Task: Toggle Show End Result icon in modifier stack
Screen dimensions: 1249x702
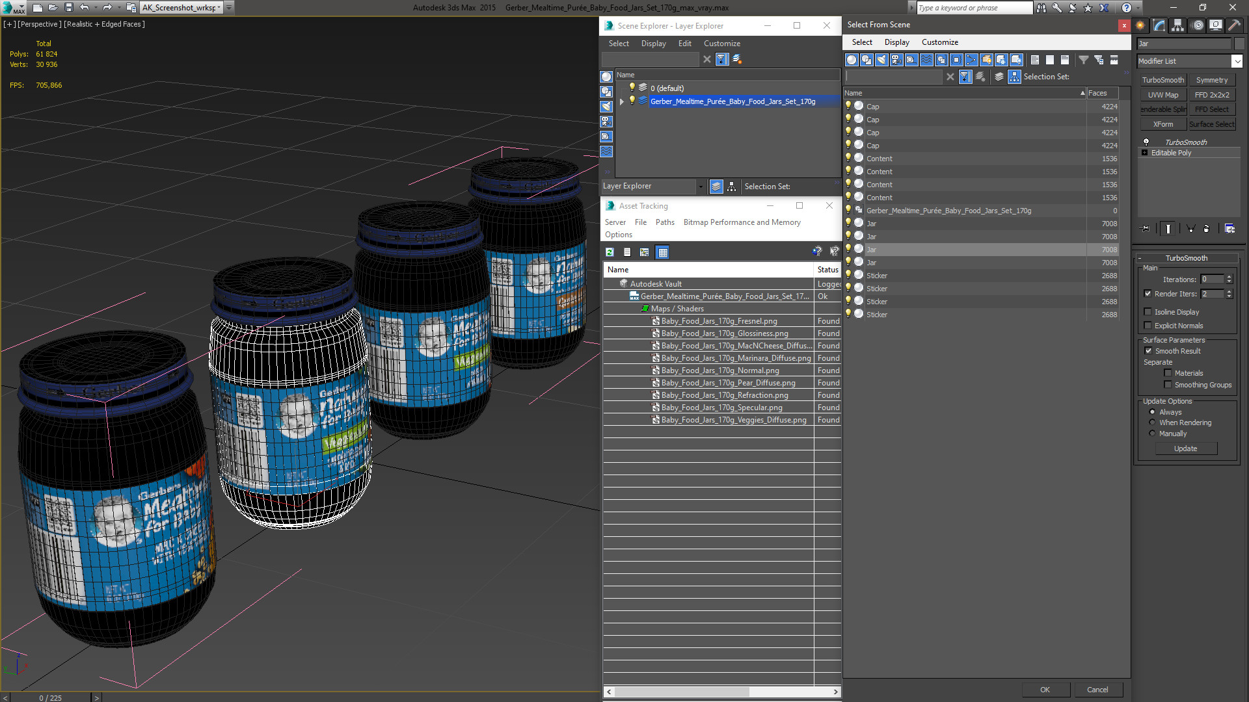Action: (x=1168, y=228)
